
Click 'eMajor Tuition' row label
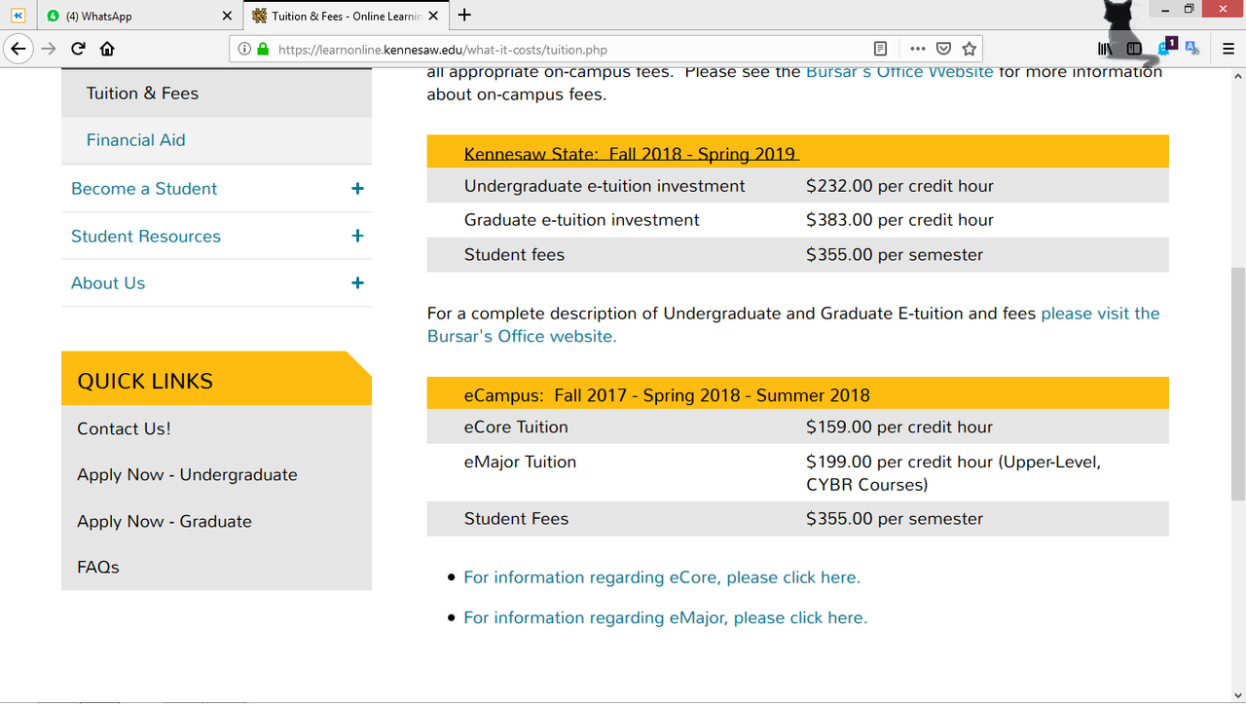coord(520,462)
